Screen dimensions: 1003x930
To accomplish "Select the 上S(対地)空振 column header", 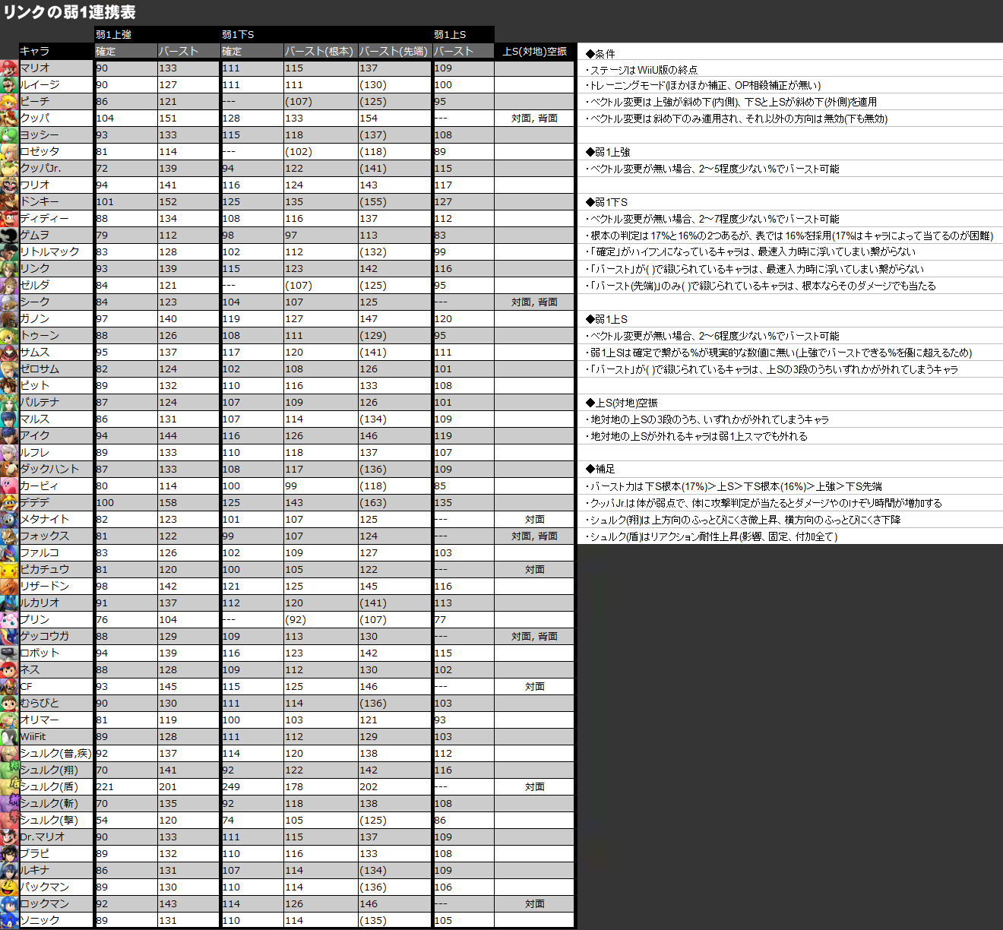I will [x=535, y=51].
